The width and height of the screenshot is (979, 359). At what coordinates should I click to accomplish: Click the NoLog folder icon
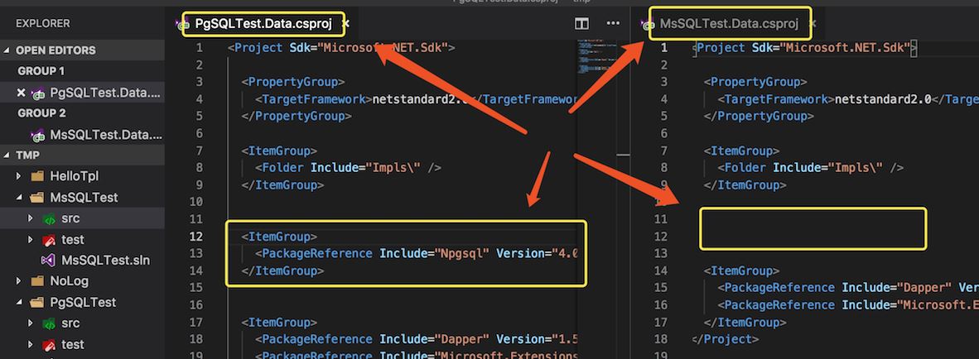pos(36,281)
